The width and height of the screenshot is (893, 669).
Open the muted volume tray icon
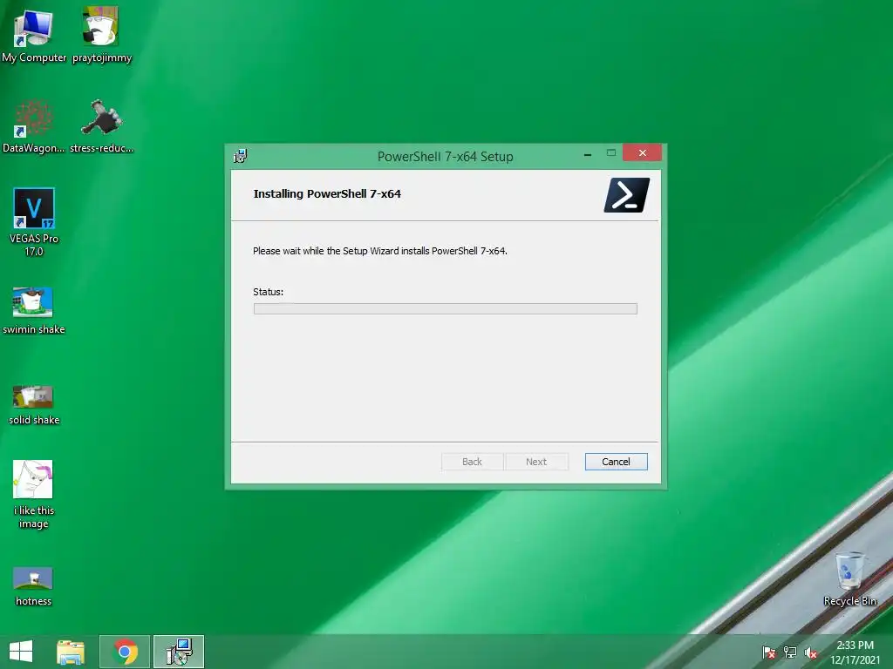click(811, 652)
